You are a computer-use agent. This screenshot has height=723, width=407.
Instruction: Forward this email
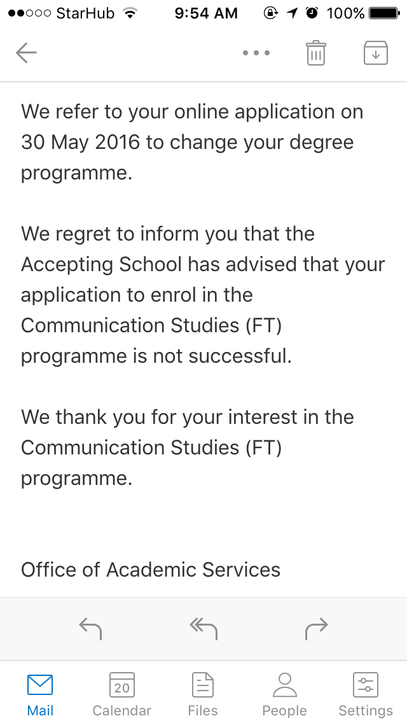coord(316,628)
